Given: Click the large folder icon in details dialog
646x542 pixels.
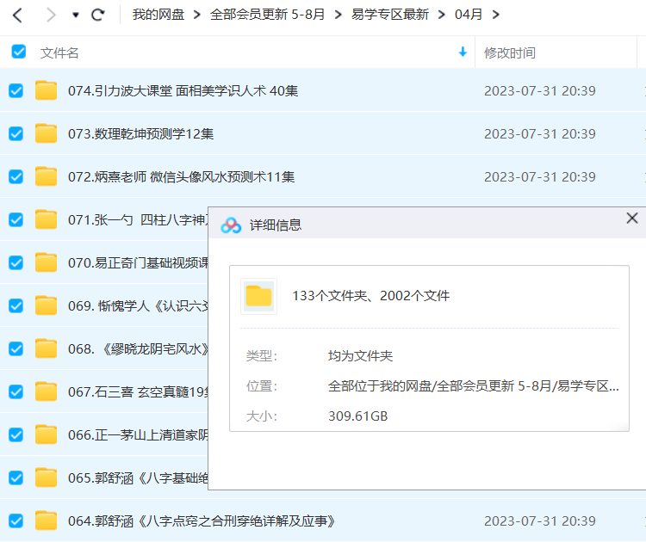Looking at the screenshot, I should click(258, 296).
